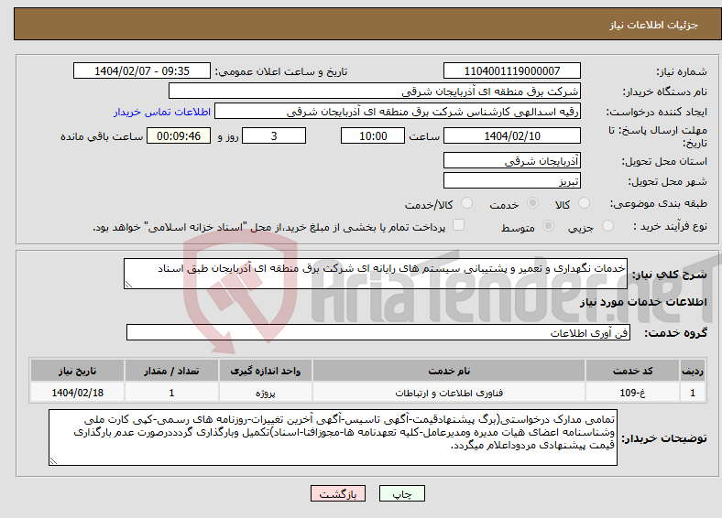The image size is (722, 518).
Task: Click the بازگشت back button
Action: [338, 493]
